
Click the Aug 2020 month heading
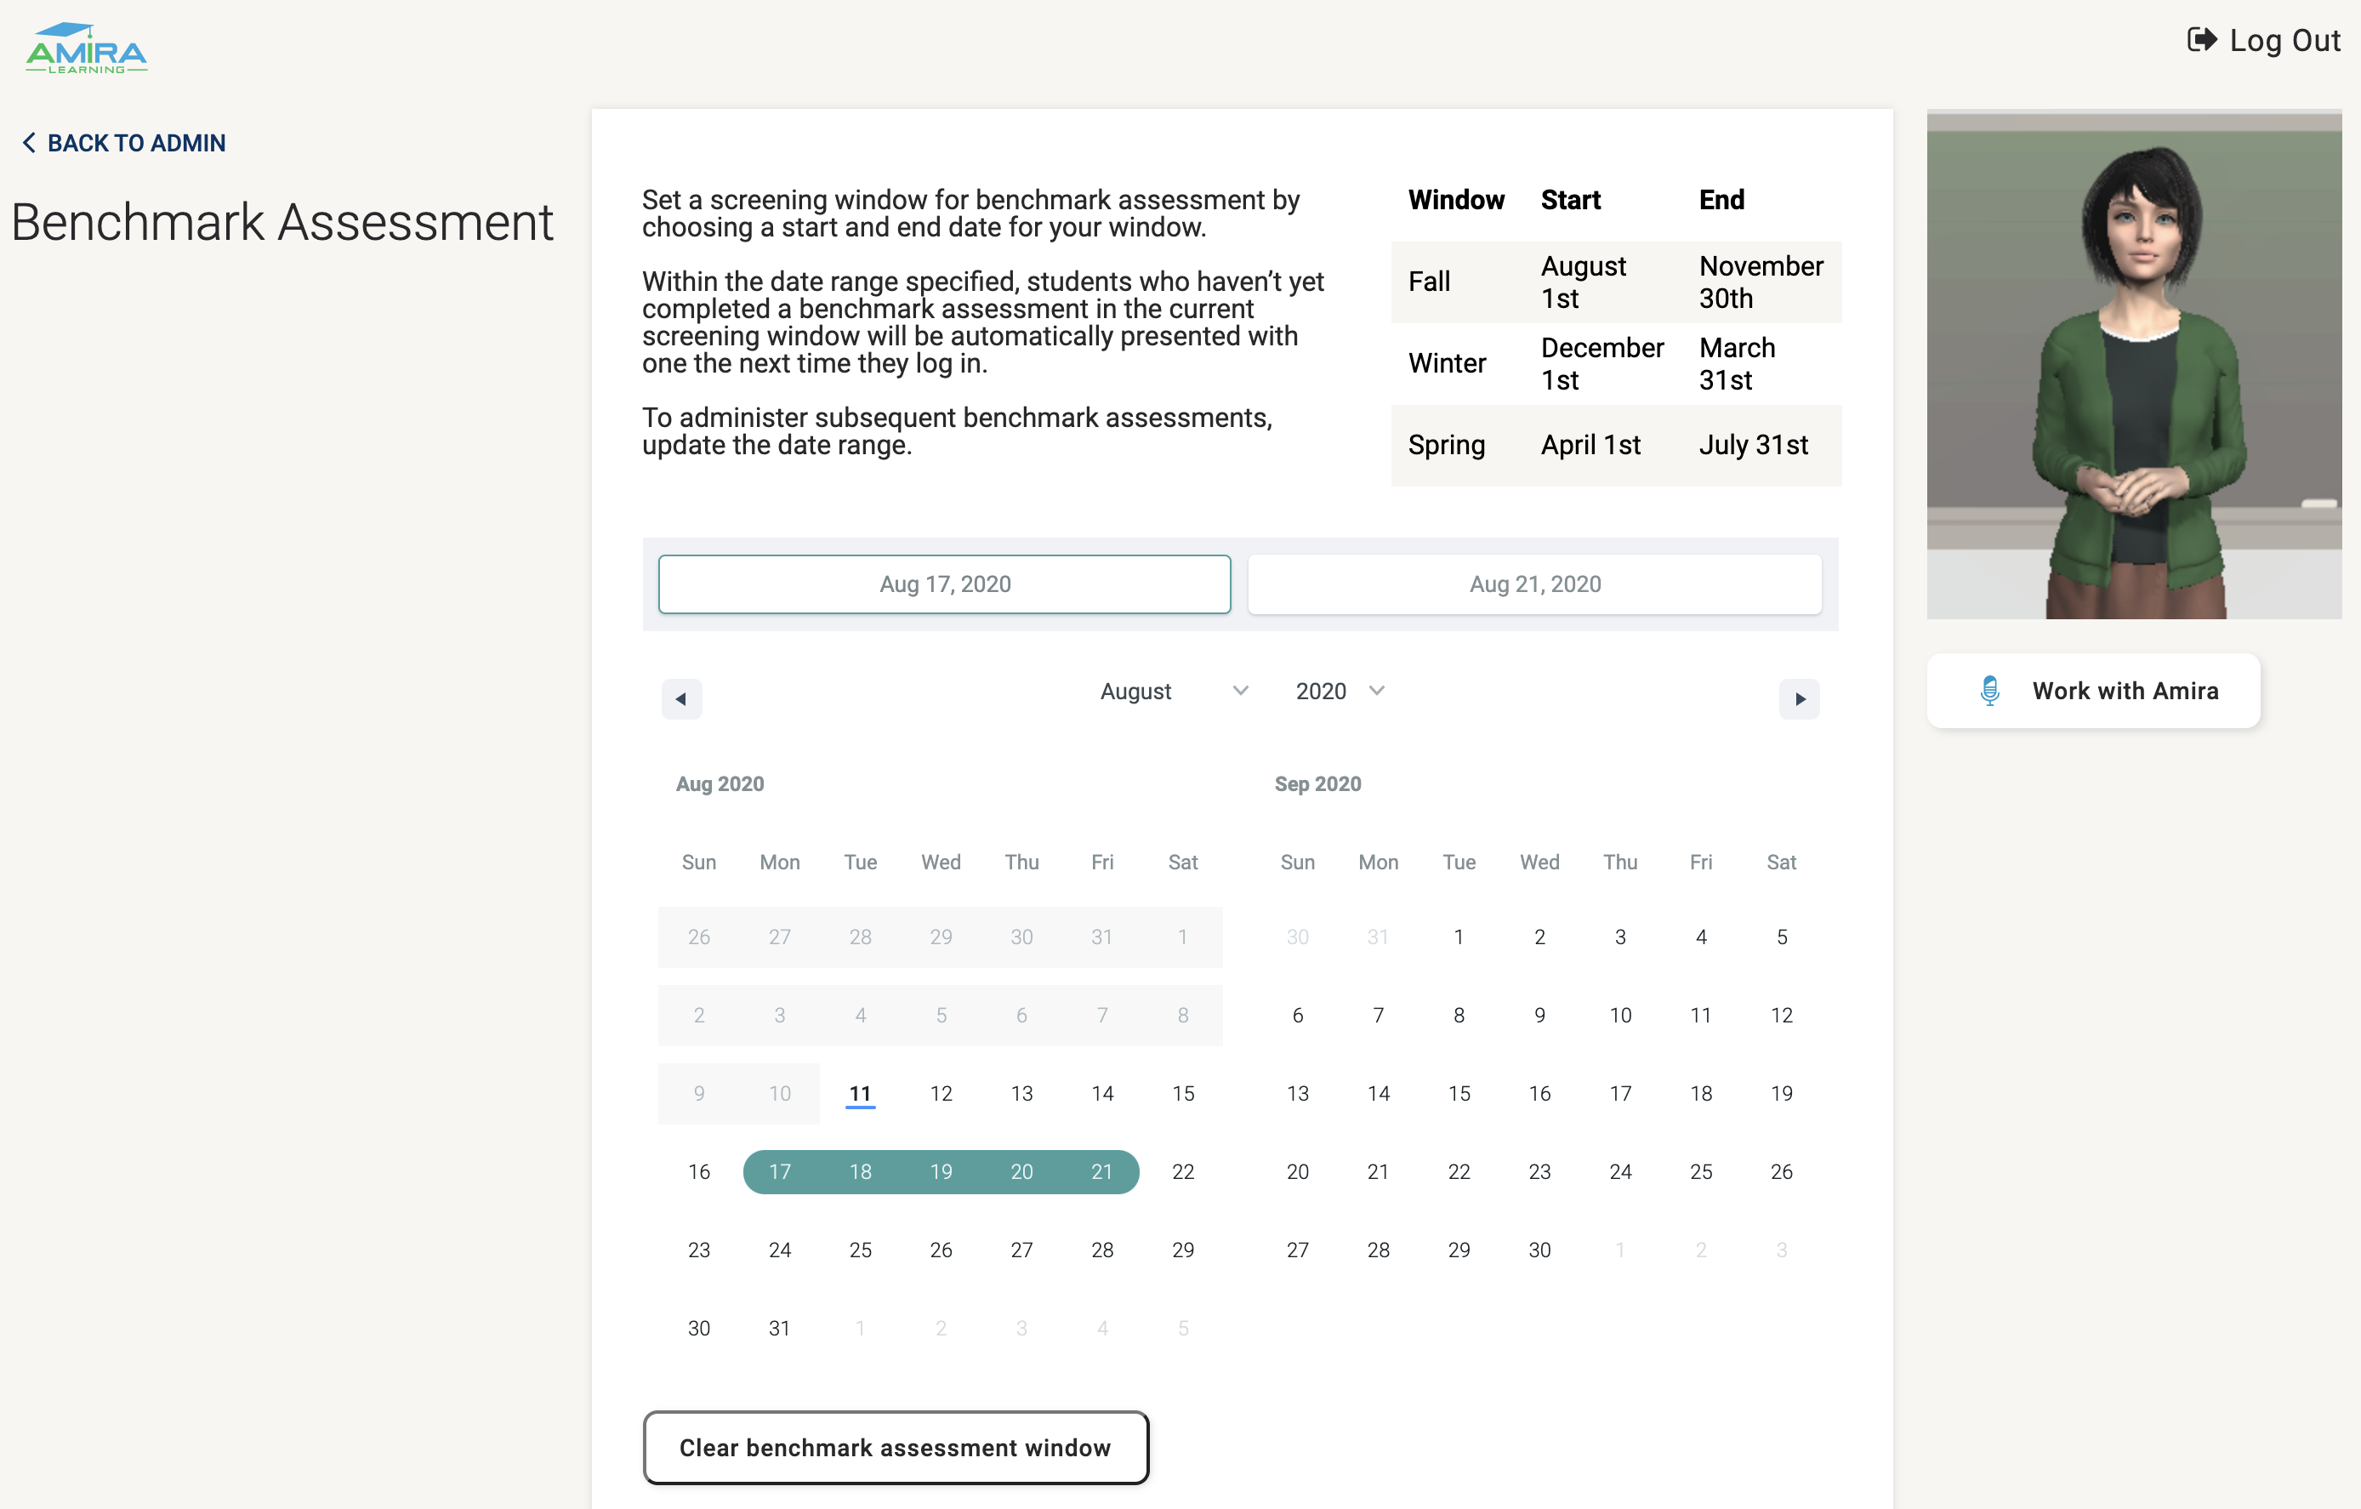click(720, 784)
